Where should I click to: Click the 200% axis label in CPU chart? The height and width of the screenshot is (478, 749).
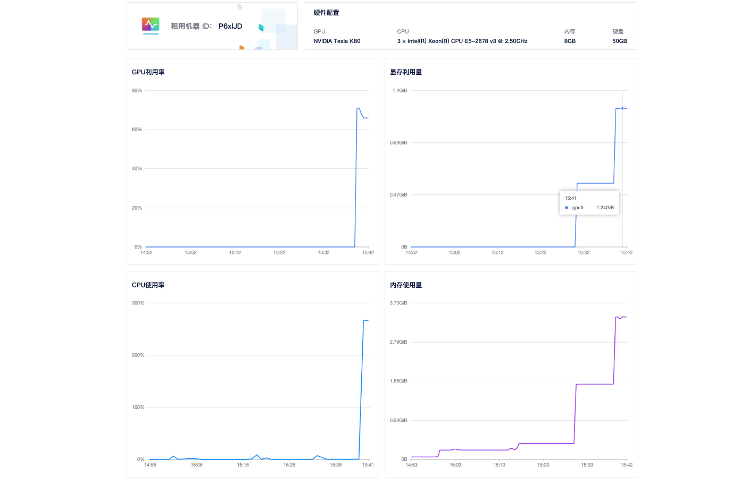click(138, 355)
